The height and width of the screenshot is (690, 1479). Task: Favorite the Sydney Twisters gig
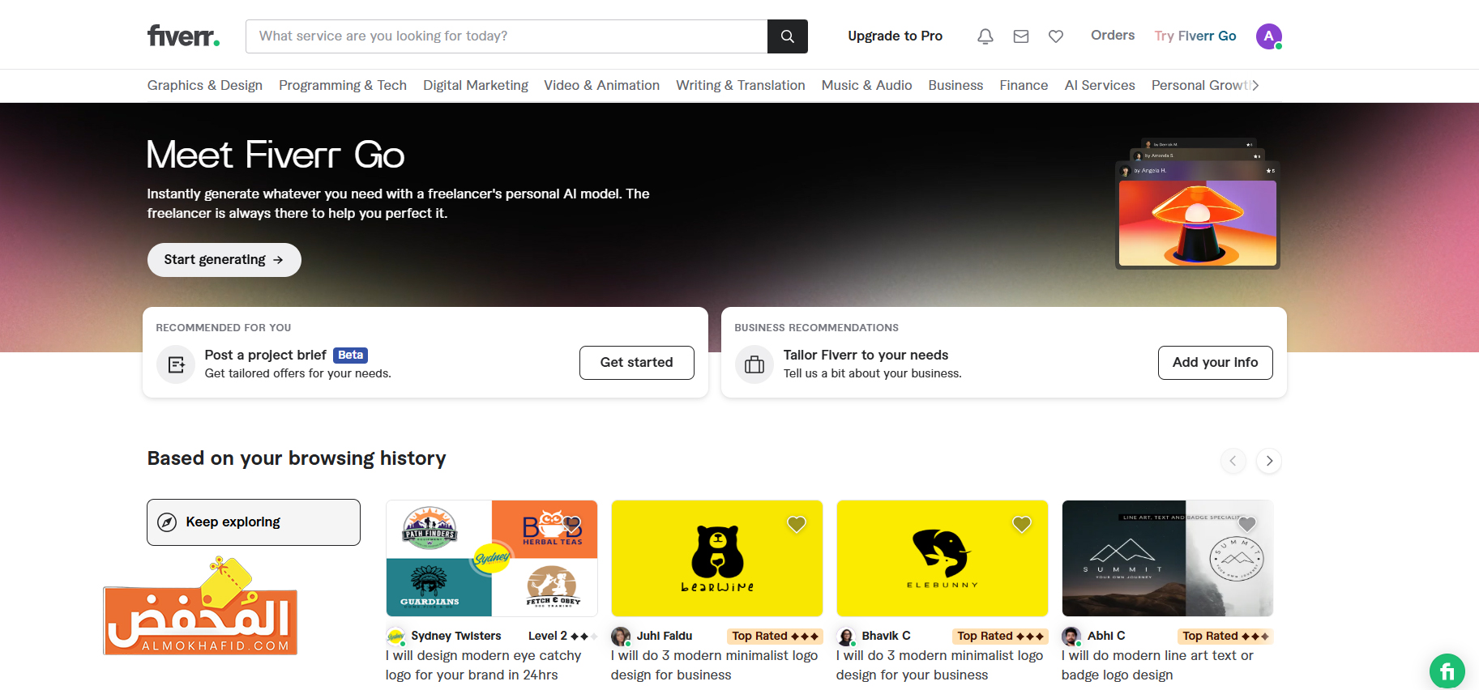(x=572, y=524)
